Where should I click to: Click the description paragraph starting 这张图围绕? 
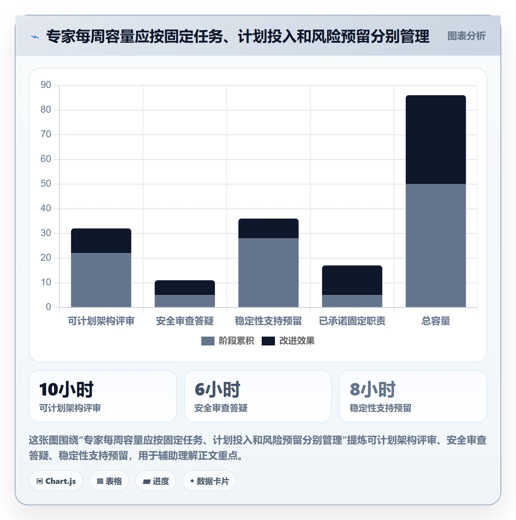tap(258, 448)
